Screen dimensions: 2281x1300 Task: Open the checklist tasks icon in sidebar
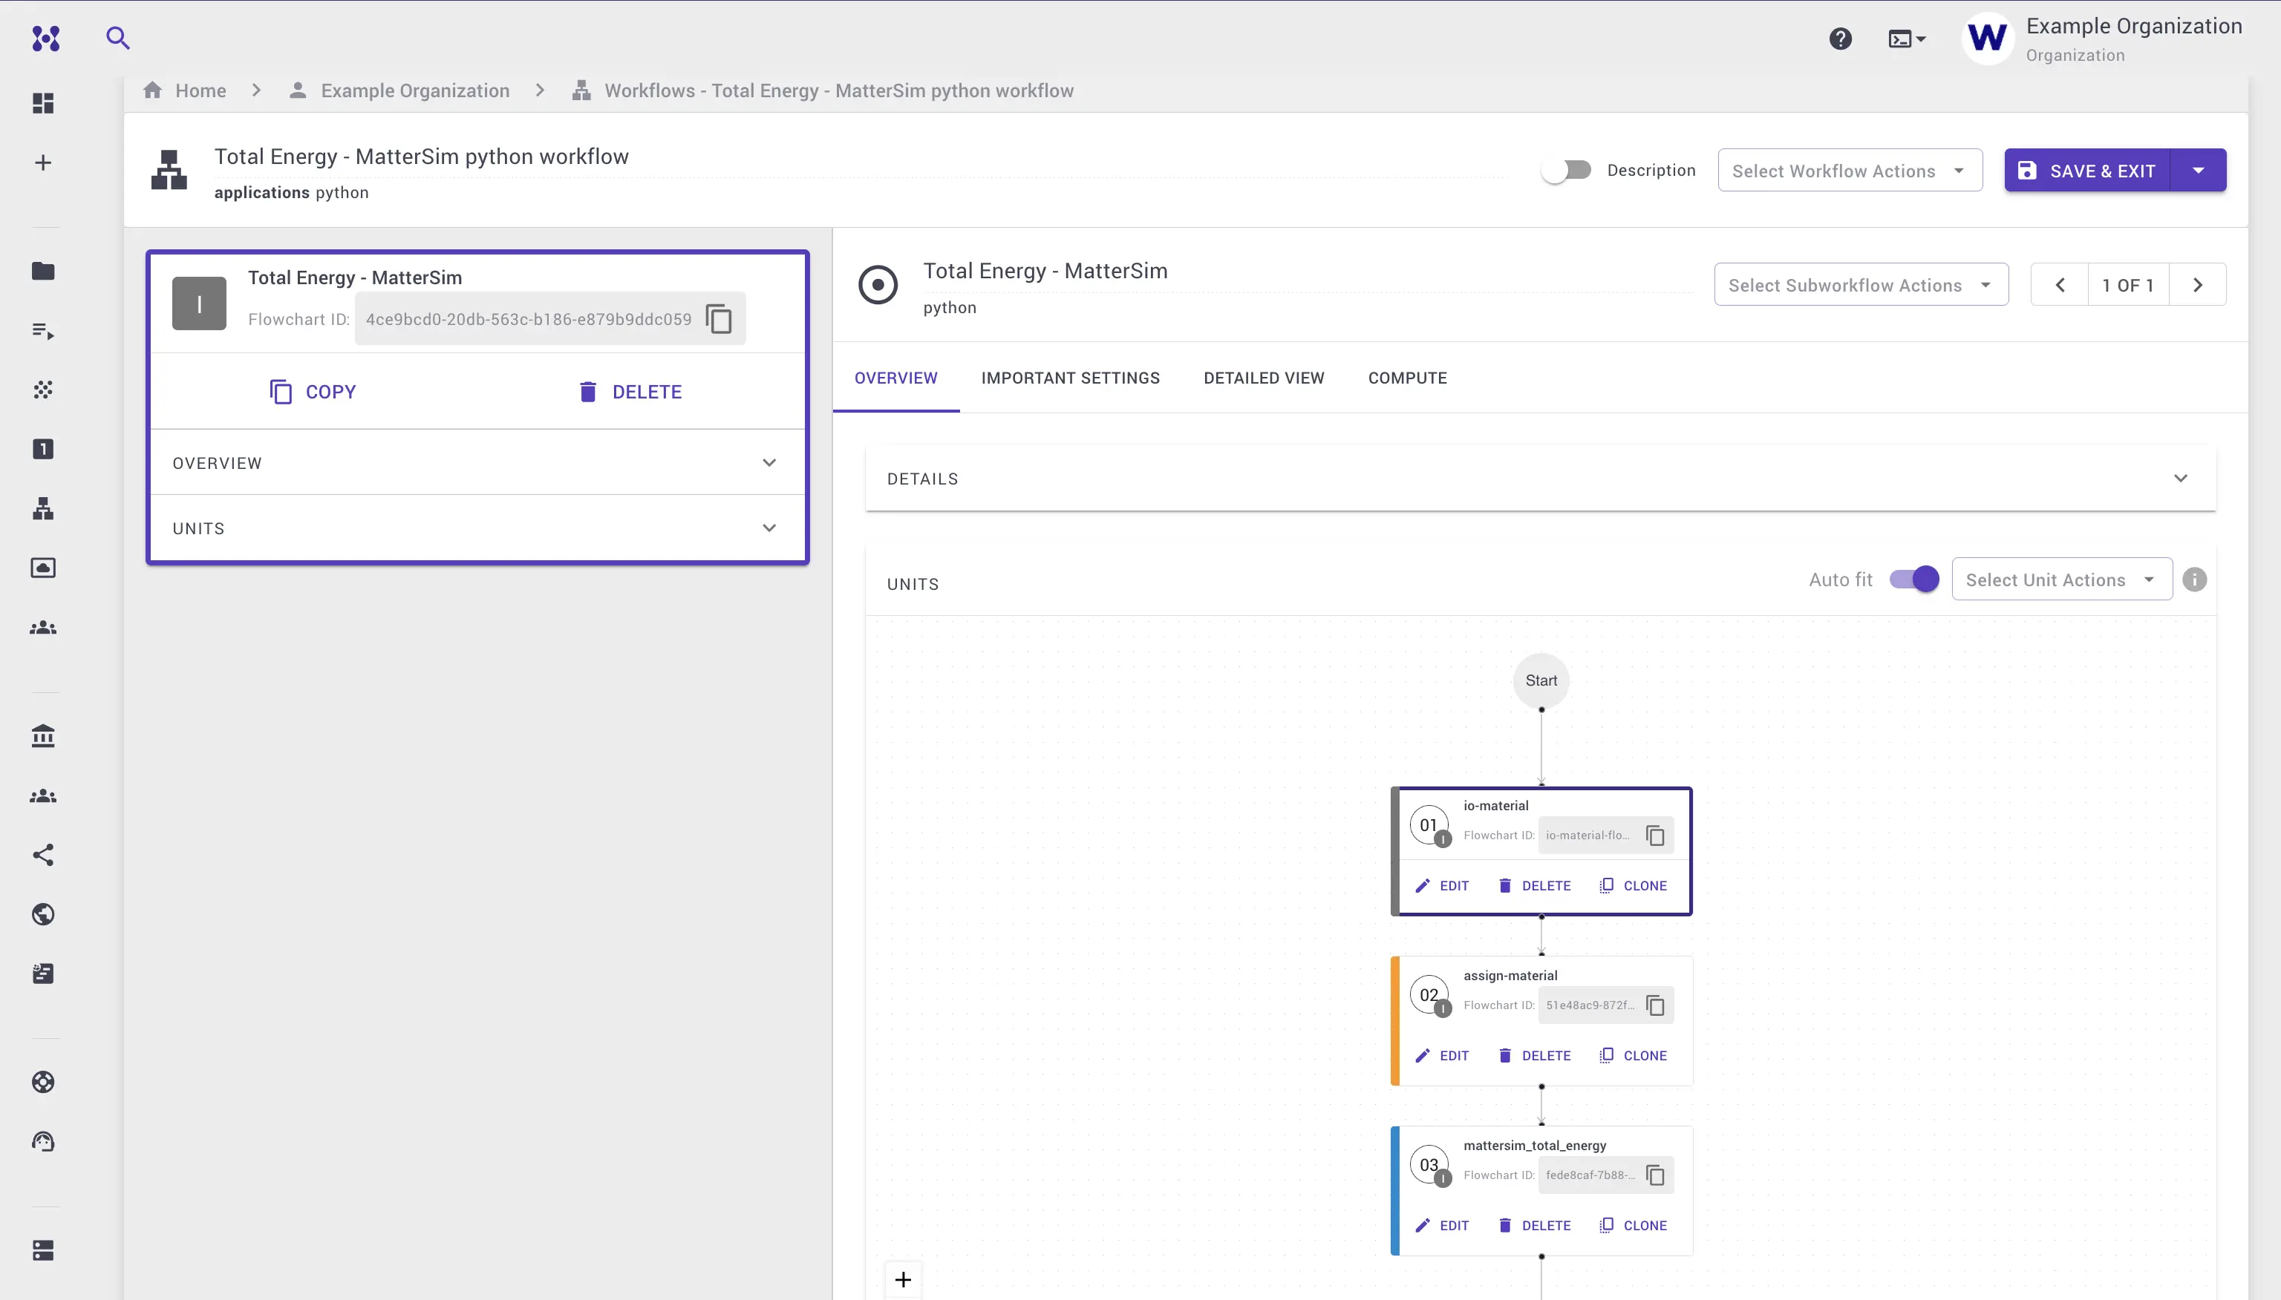(x=43, y=974)
